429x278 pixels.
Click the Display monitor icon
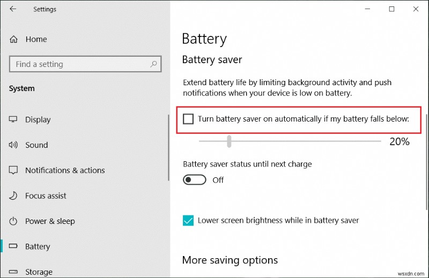click(x=14, y=119)
